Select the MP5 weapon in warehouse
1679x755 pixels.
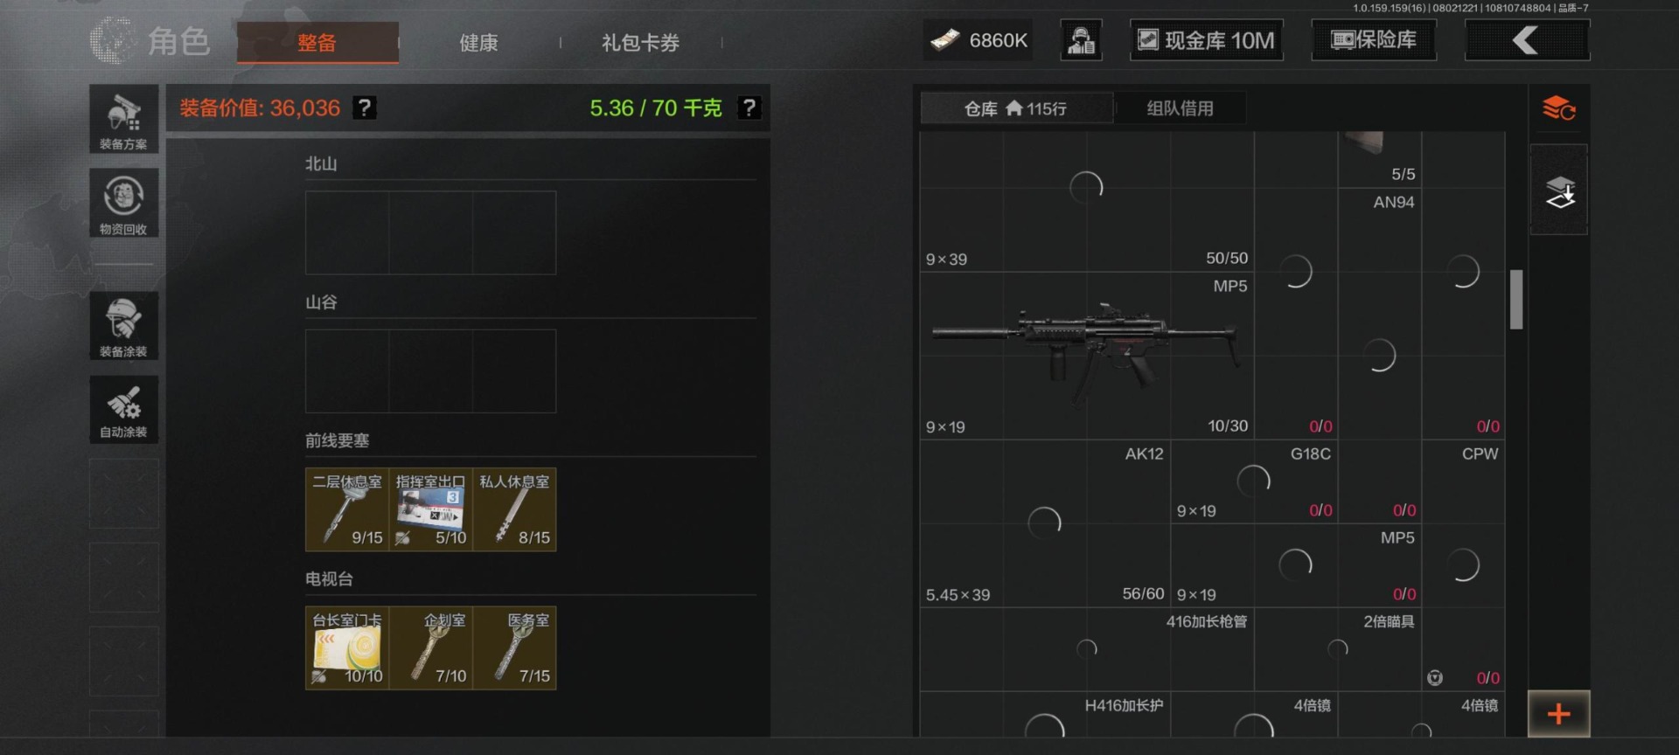tap(1087, 356)
